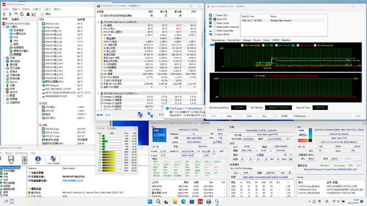
Task: Enable Stress GPU(s) checkbox
Action: (215, 34)
